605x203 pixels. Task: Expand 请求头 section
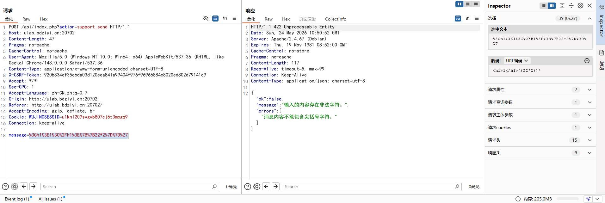(x=540, y=140)
